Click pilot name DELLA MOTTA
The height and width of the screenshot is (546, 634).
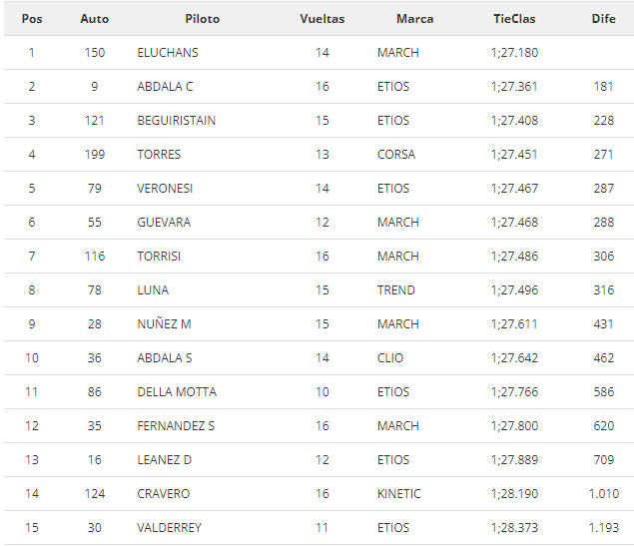coord(177,392)
